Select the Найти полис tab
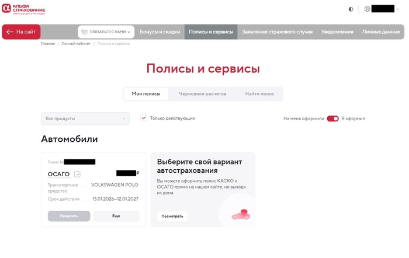Viewport: 409px width, 258px height. [259, 93]
